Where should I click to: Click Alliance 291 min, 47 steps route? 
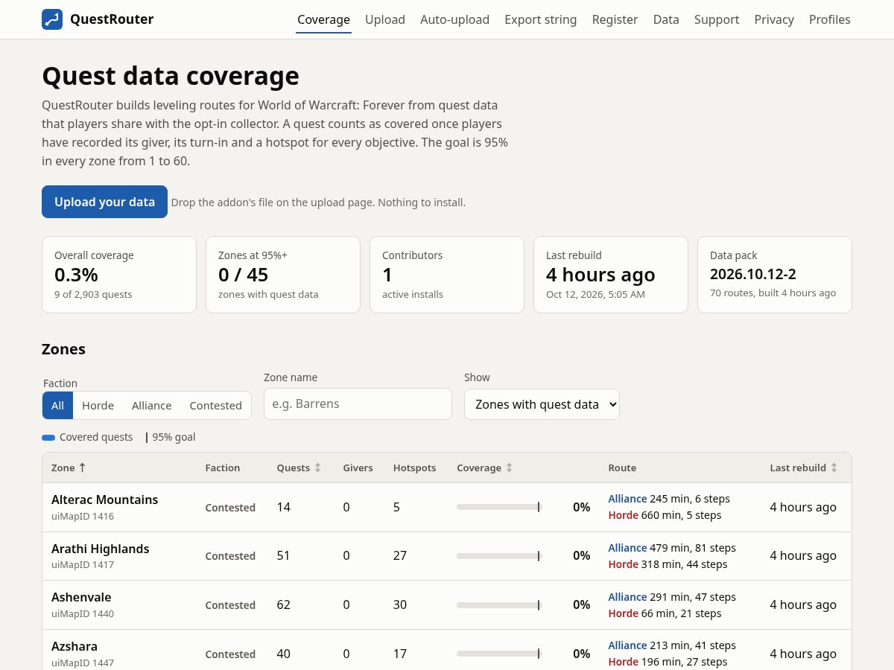pos(672,597)
